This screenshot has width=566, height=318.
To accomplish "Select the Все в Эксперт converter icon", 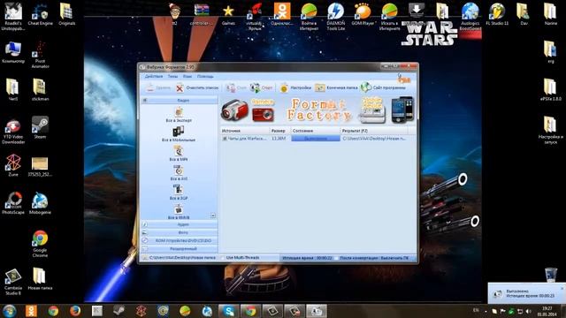I will tap(179, 115).
